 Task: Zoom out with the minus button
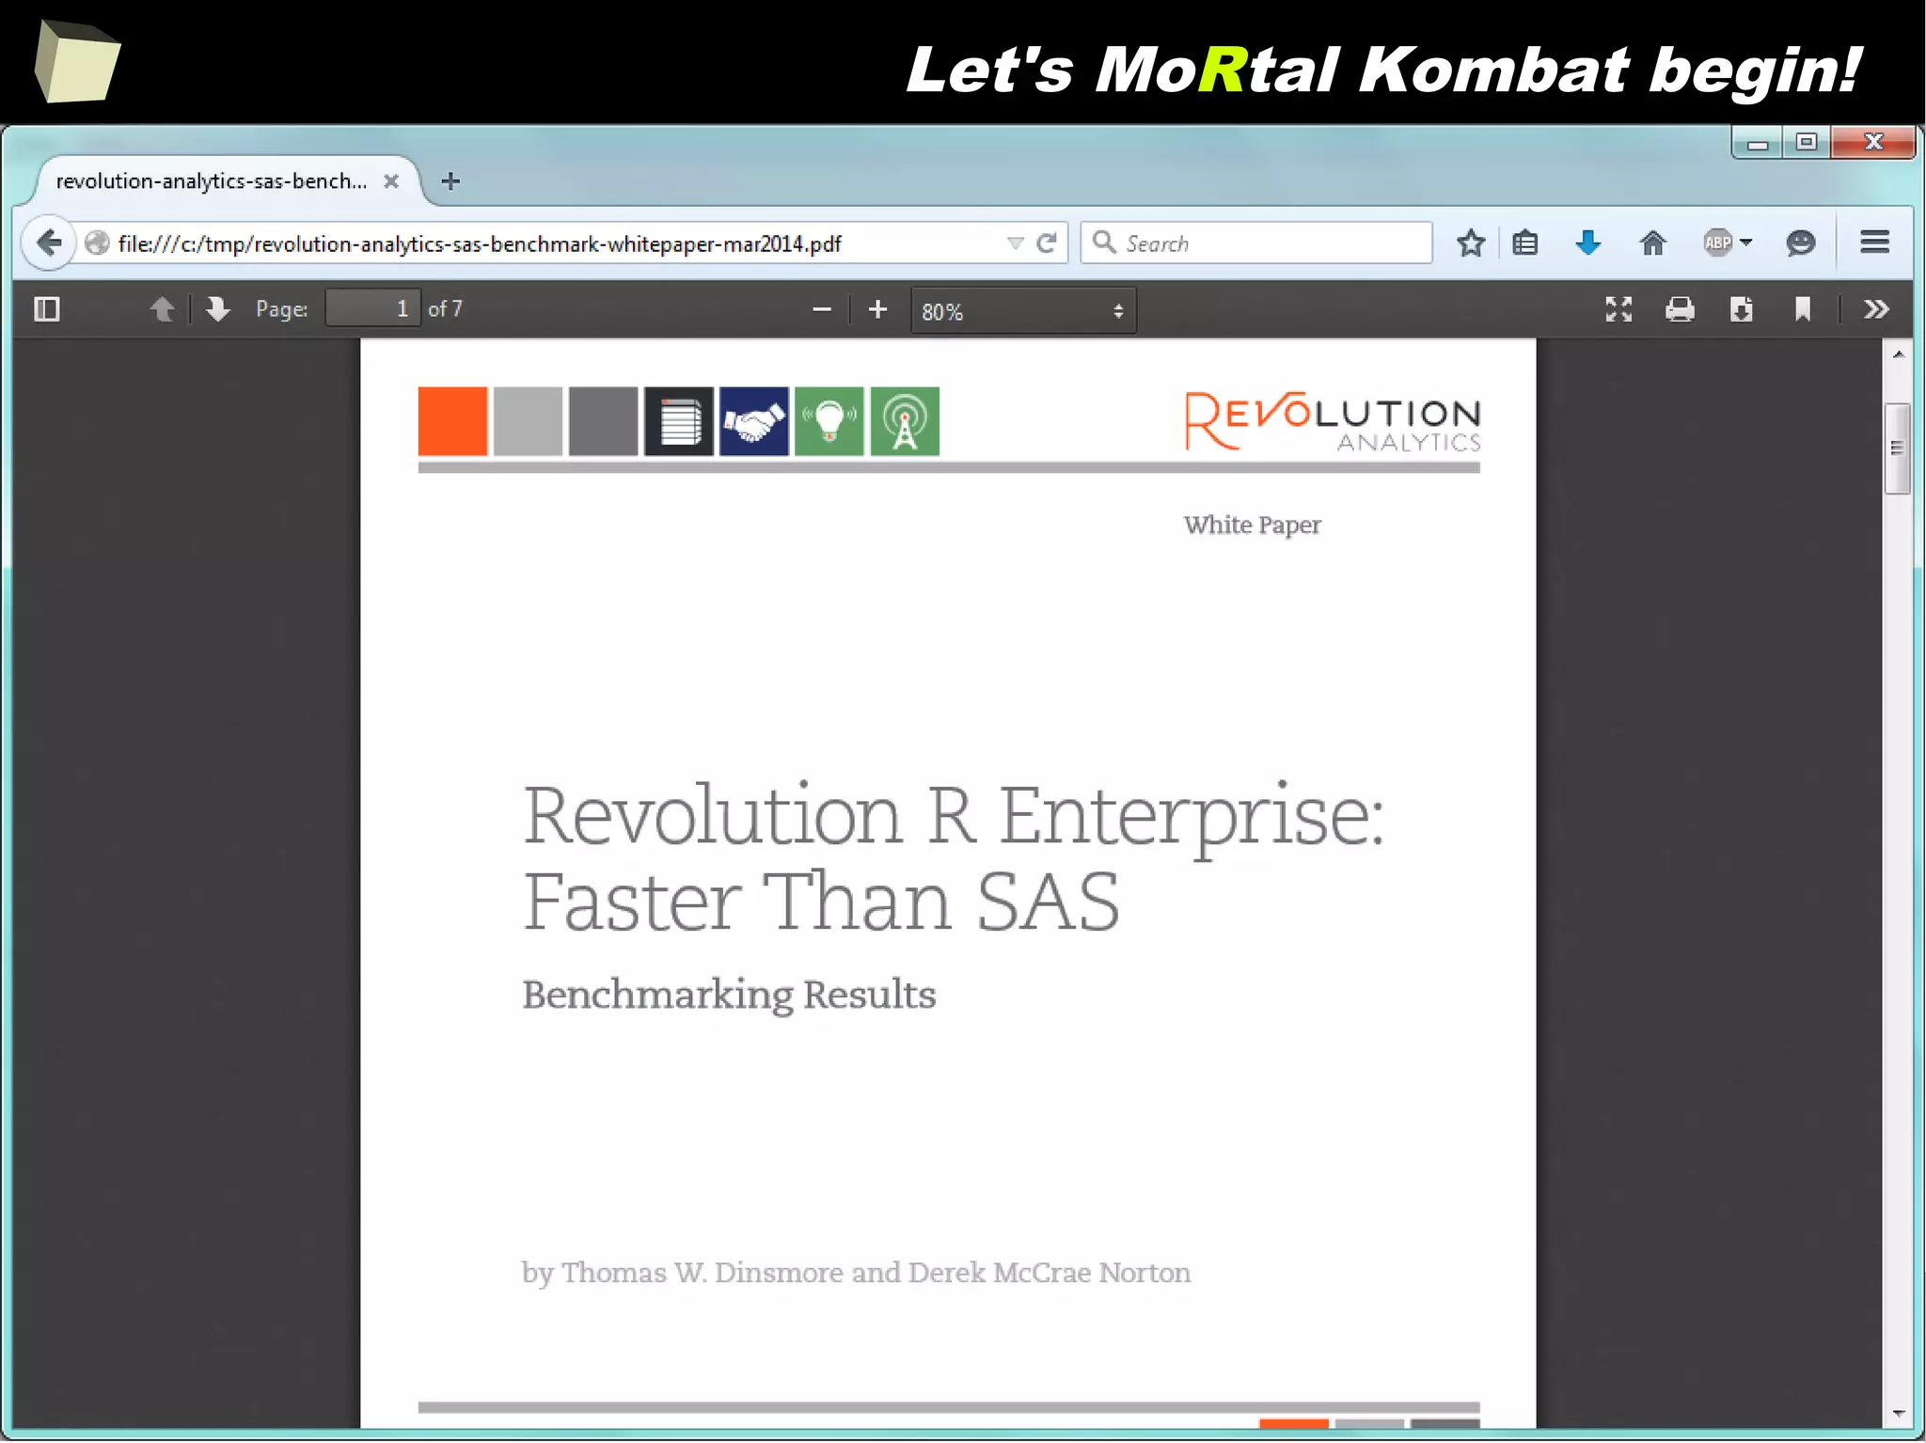pyautogui.click(x=821, y=309)
